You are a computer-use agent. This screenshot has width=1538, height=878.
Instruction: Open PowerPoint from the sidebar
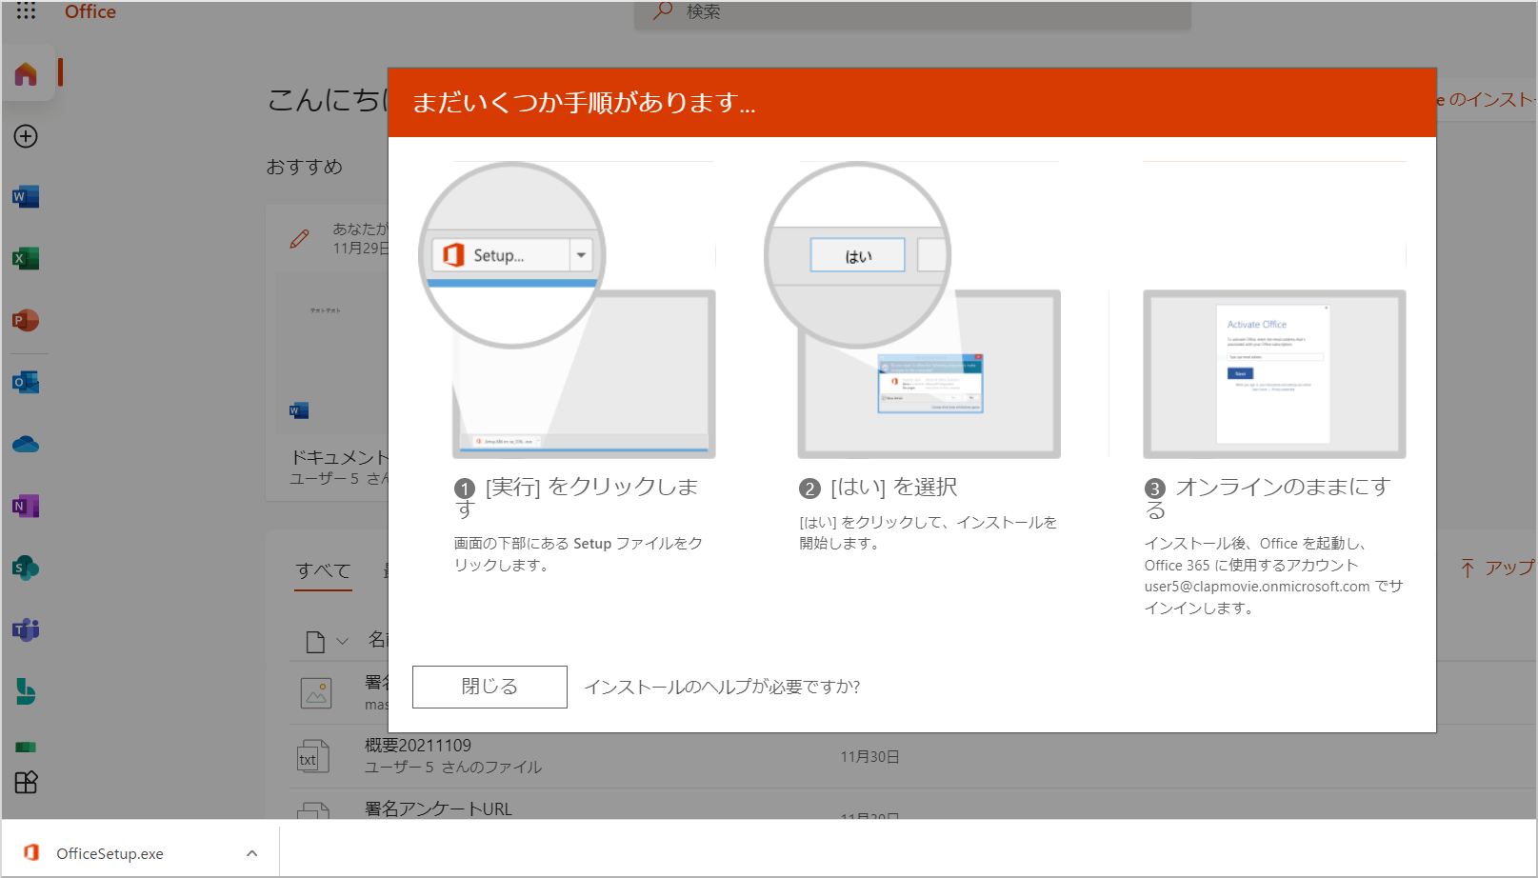26,320
